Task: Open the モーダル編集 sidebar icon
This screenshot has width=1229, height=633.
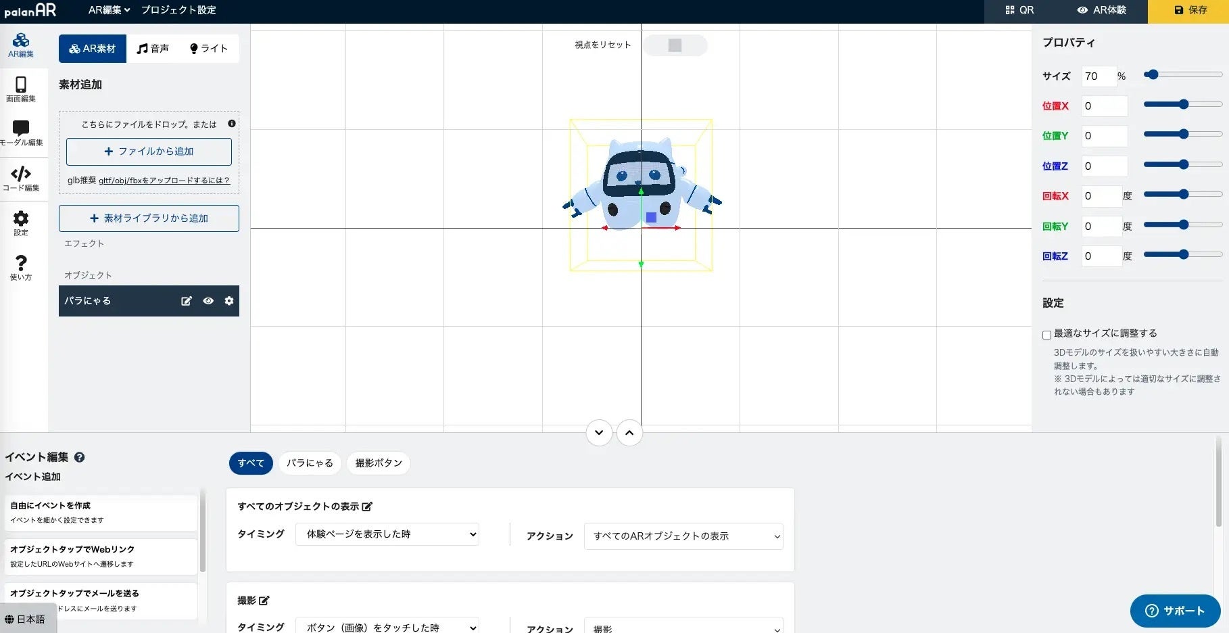Action: [x=21, y=133]
